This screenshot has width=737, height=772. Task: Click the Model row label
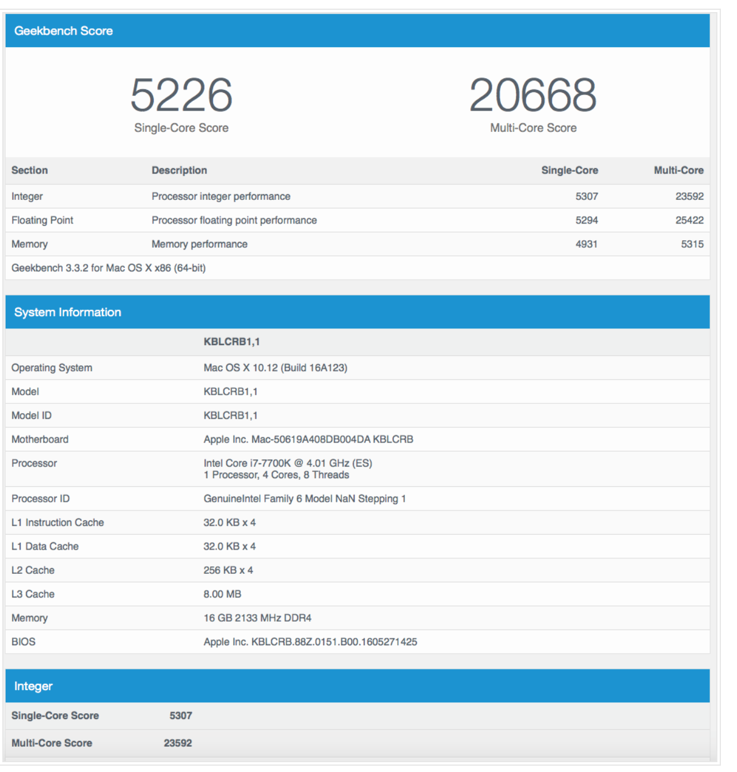tap(25, 392)
